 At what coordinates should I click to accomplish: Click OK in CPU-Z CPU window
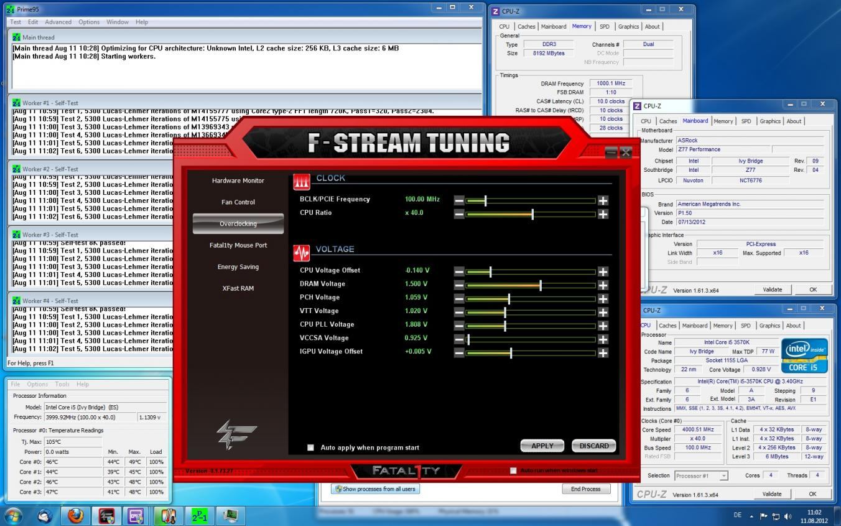pos(812,494)
